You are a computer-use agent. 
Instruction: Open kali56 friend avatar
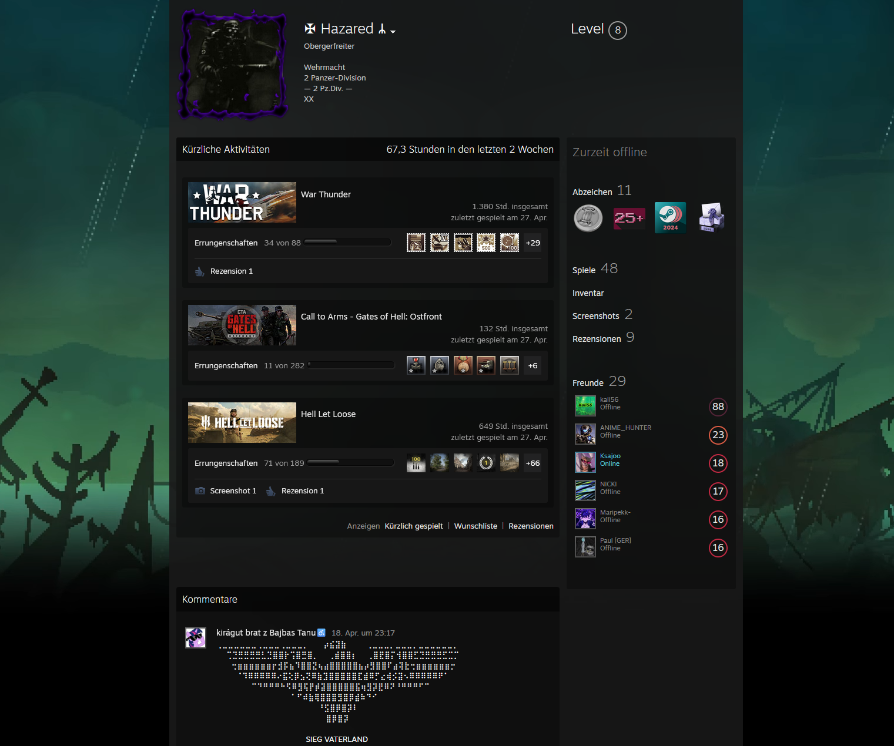point(585,406)
